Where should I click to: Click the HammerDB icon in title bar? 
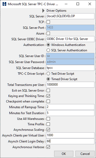(x=4, y=4)
